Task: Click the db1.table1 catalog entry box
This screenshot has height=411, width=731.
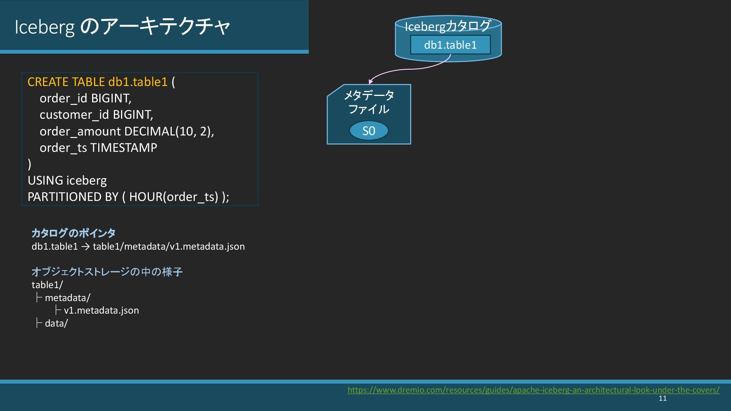Action: click(450, 45)
